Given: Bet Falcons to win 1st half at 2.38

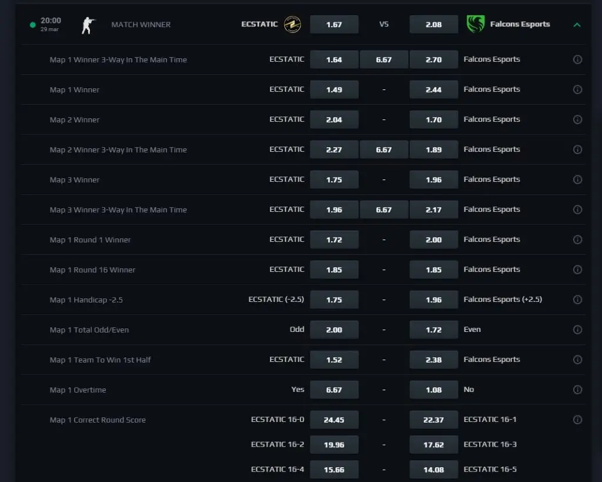Looking at the screenshot, I should [433, 360].
